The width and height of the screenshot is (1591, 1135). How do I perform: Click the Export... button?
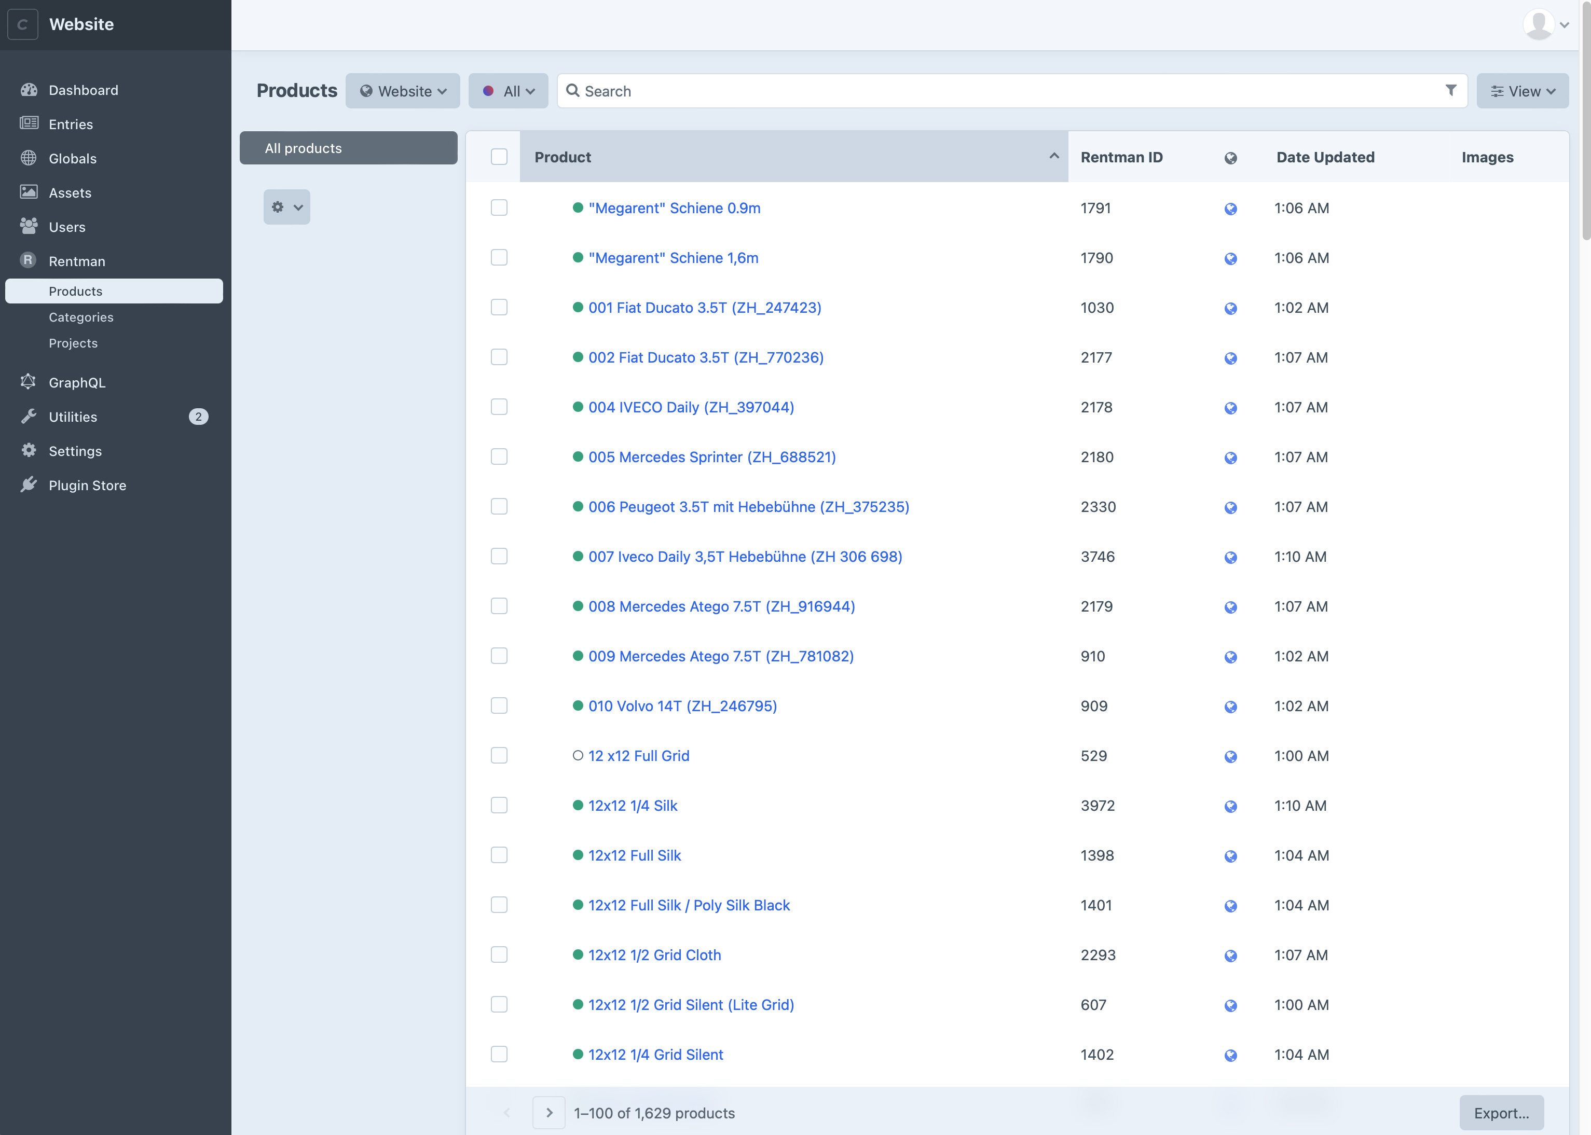tap(1502, 1113)
